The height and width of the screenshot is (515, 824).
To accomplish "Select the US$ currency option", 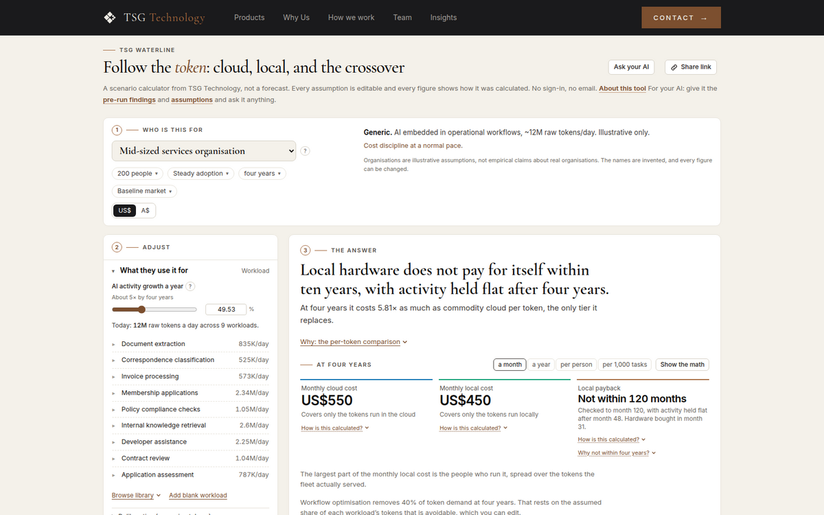I will pos(125,211).
